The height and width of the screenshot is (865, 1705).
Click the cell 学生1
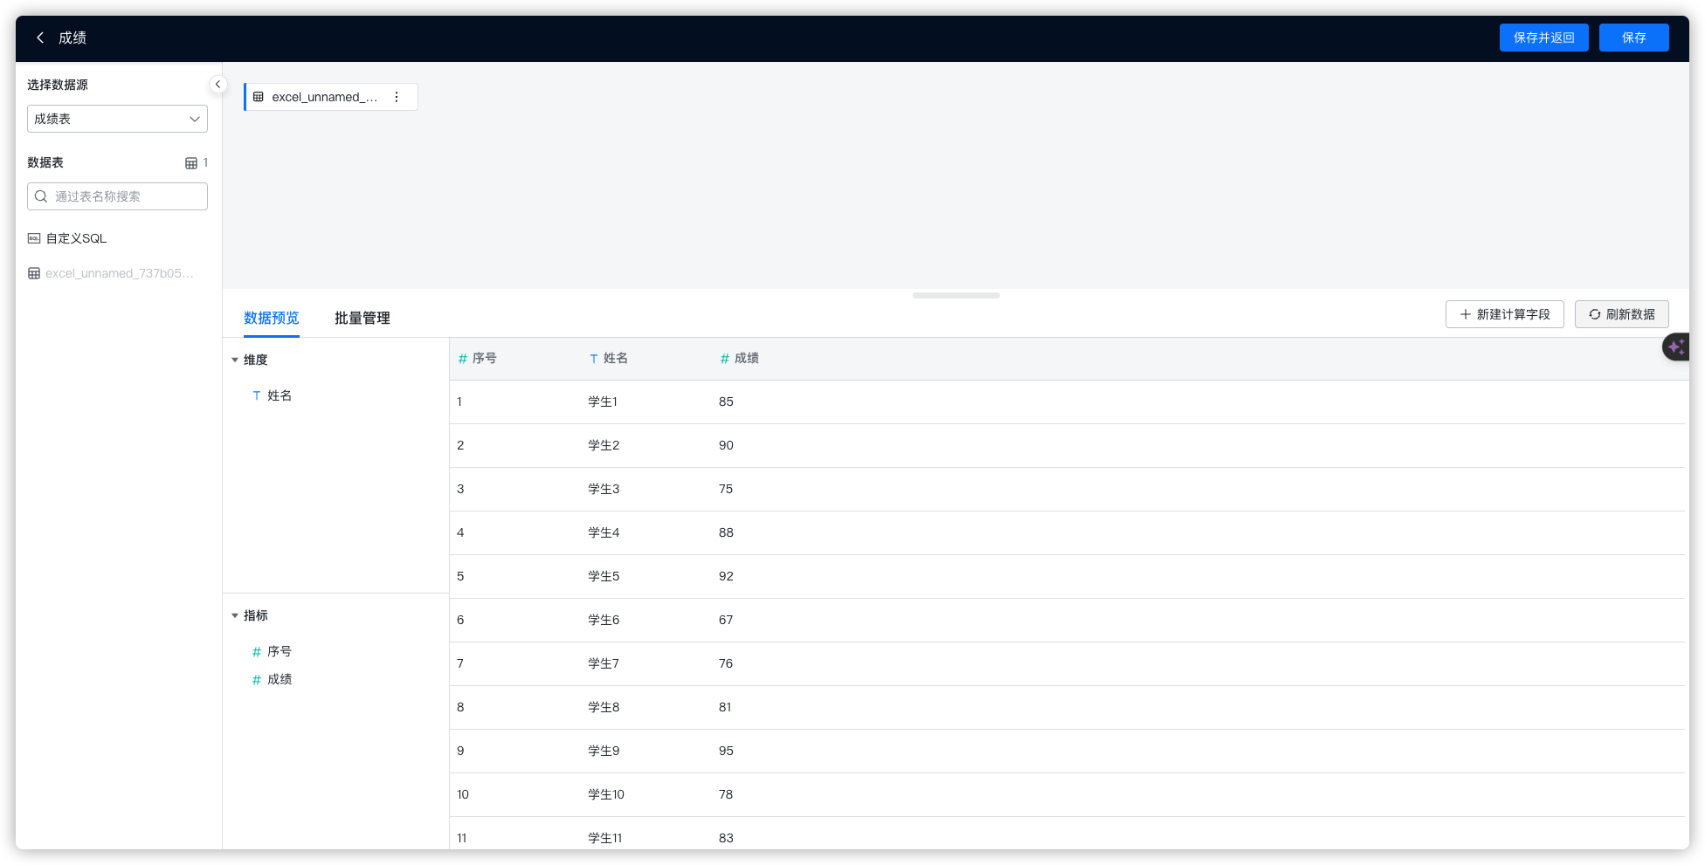pos(603,402)
